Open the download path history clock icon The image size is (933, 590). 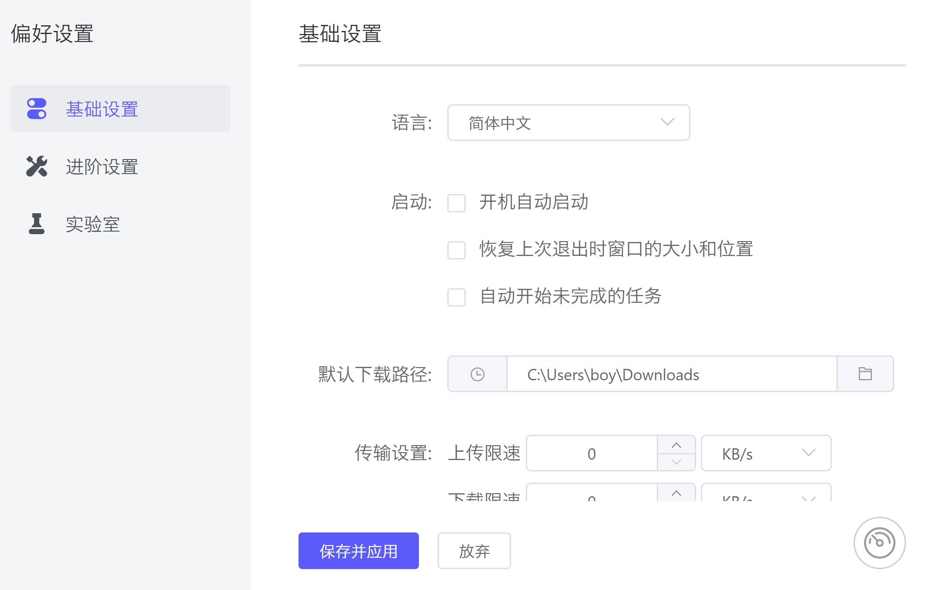477,374
